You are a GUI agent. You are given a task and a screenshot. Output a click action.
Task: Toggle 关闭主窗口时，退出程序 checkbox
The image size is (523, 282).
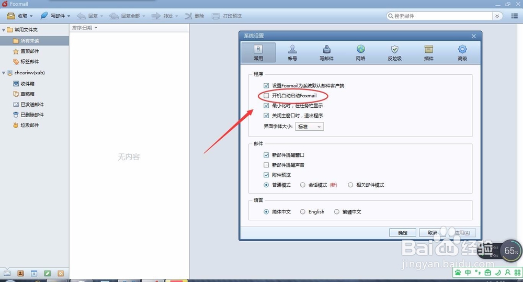[266, 116]
